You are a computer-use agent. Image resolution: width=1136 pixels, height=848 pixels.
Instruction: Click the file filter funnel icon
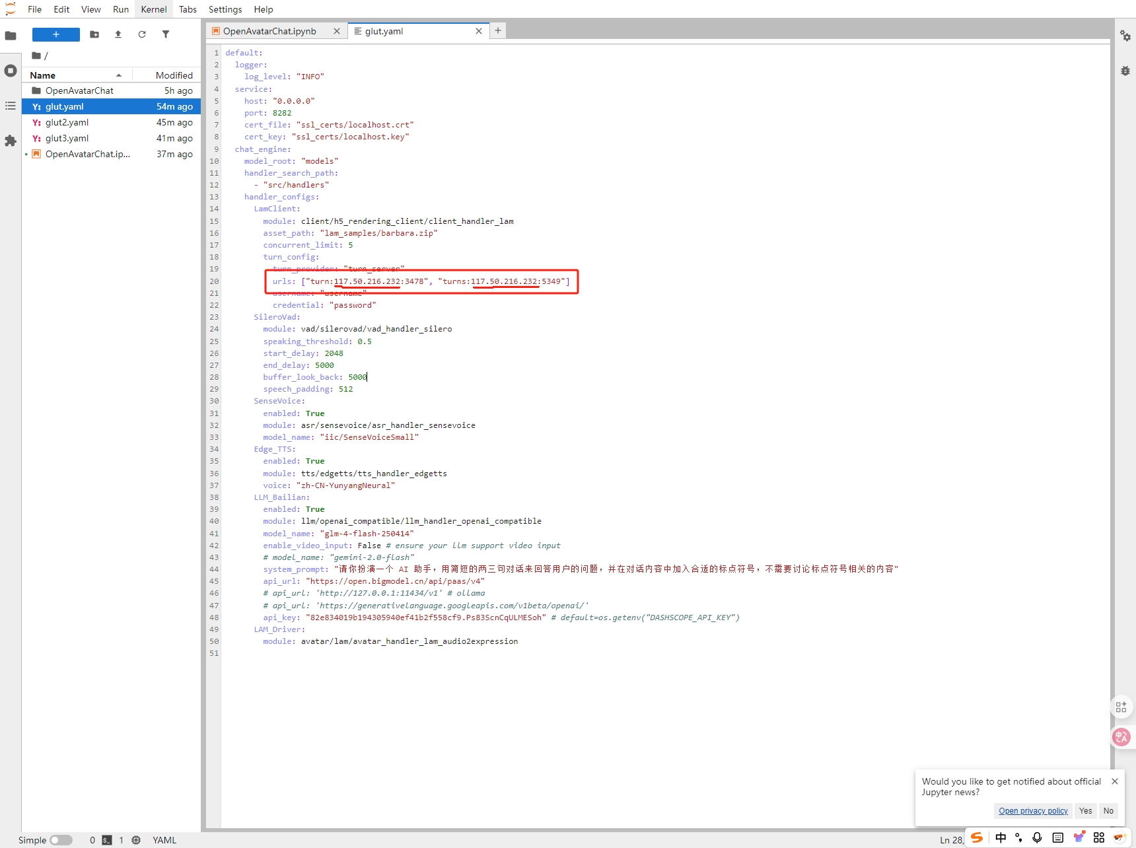tap(166, 34)
